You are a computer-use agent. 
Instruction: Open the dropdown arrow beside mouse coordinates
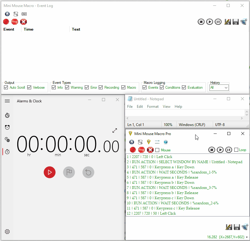(x=247, y=237)
